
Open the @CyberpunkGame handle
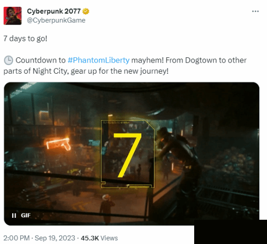pyautogui.click(x=56, y=20)
